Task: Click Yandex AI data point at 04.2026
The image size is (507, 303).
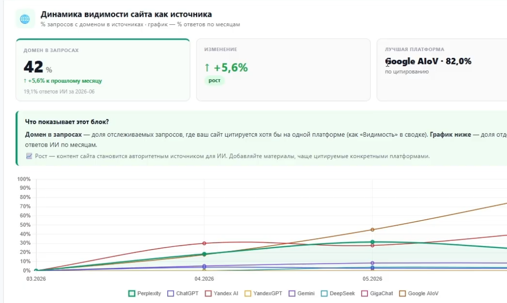Action: point(204,243)
